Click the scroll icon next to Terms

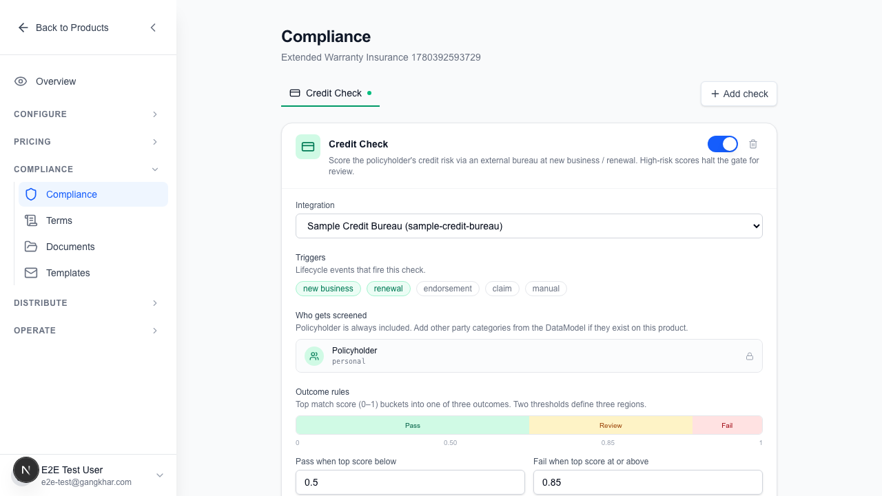coord(31,220)
